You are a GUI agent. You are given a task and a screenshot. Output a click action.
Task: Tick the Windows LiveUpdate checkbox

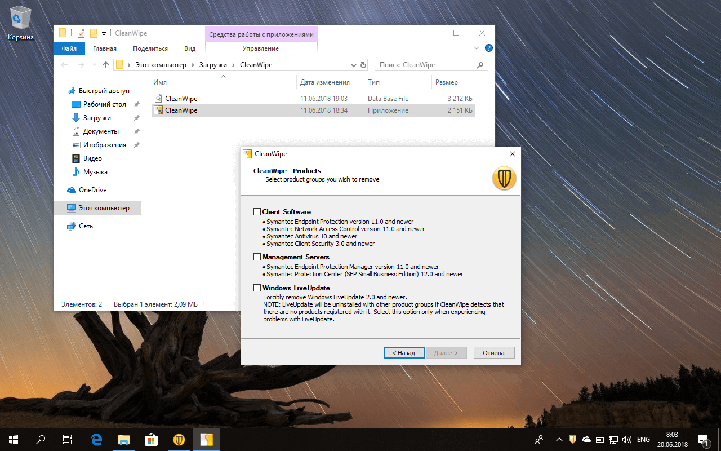point(257,288)
